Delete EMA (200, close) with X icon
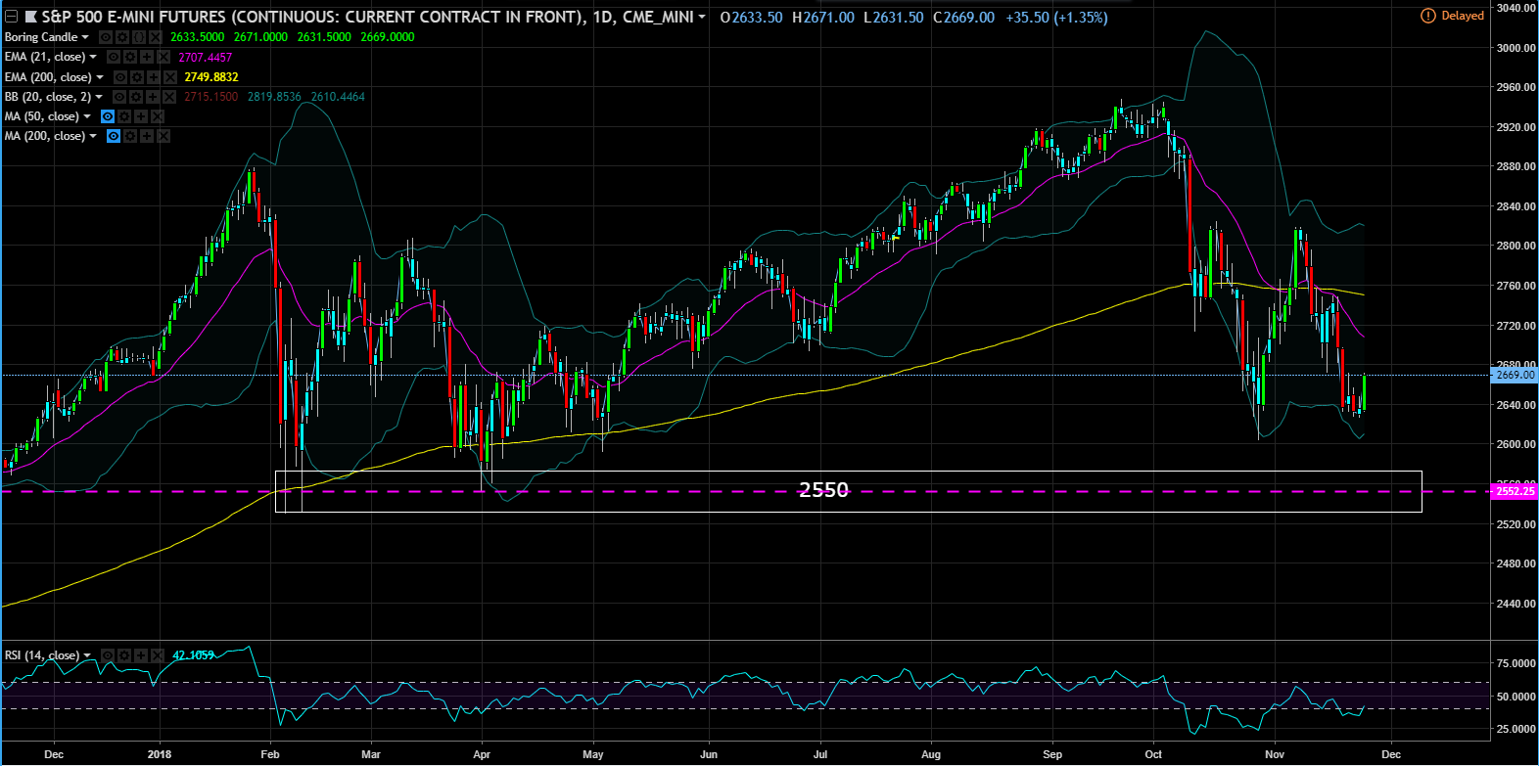 (170, 77)
